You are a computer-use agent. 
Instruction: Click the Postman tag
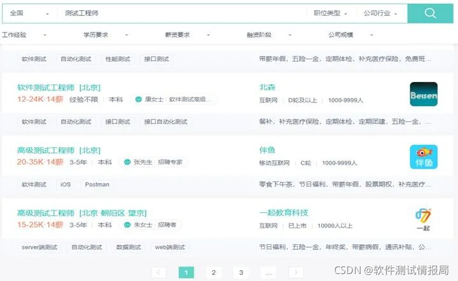click(x=97, y=184)
